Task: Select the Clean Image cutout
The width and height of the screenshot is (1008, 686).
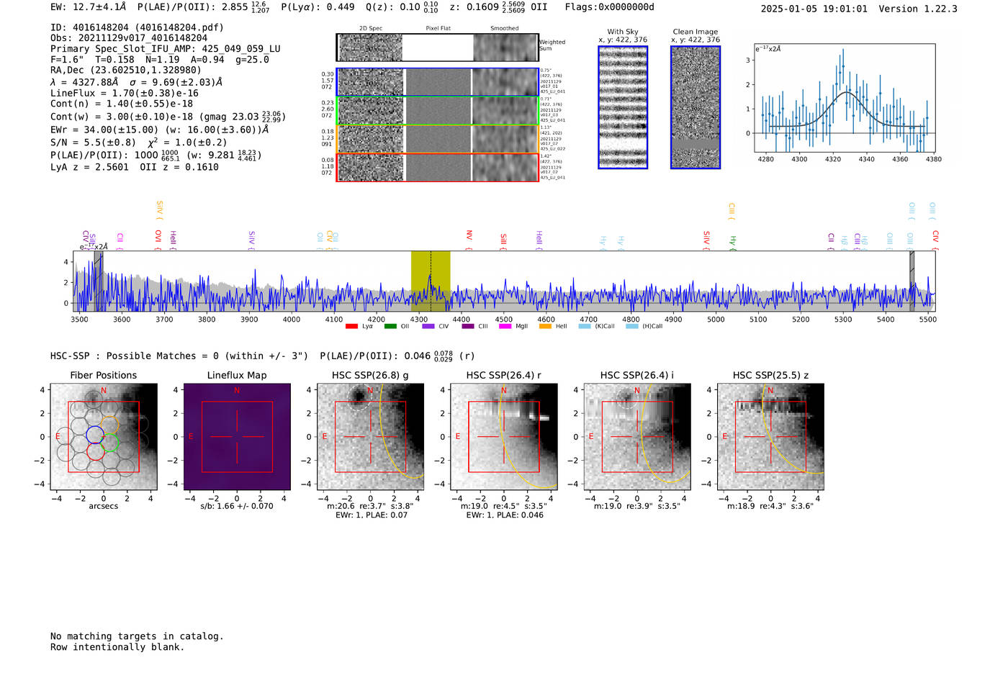Action: click(x=696, y=107)
